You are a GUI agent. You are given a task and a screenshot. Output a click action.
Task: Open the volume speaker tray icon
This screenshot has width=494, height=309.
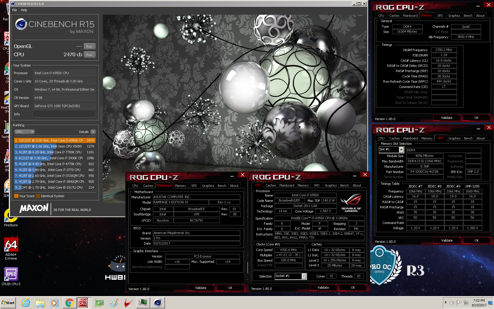[x=452, y=303]
